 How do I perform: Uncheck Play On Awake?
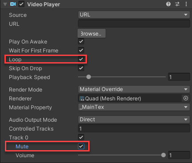point(81,41)
